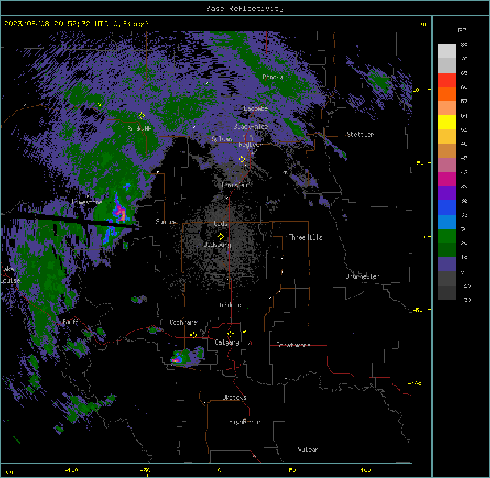Pick the yellow 51-54 dBZ legend swatch
The height and width of the screenshot is (478, 490).
[x=447, y=122]
